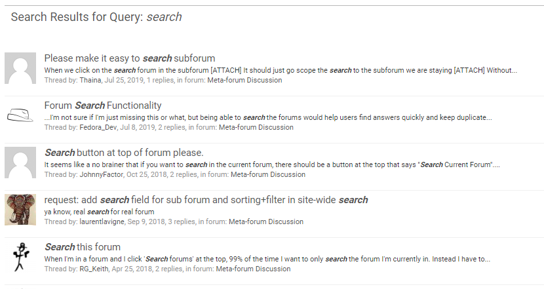Go to Meta-forum Discussion from Thaina's result

(244, 81)
